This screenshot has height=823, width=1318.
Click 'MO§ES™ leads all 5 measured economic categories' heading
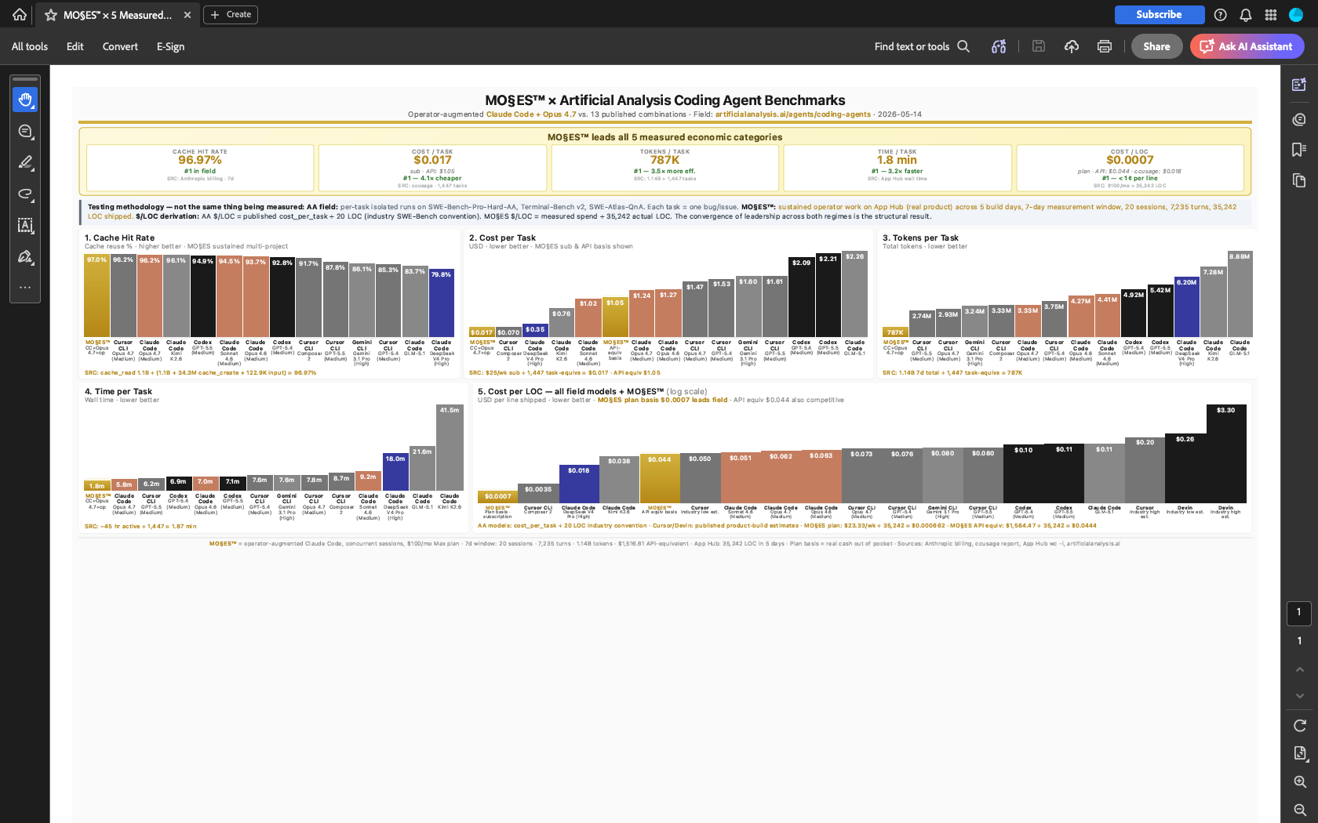click(x=664, y=137)
